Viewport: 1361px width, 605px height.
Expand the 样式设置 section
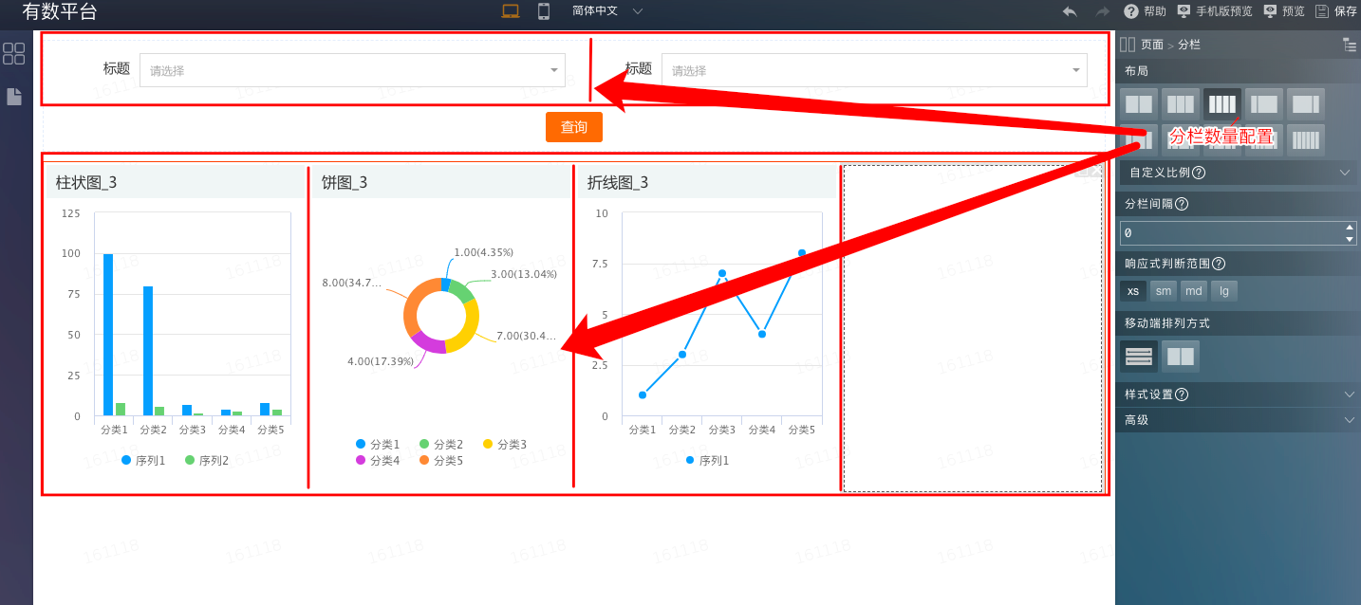click(1238, 394)
